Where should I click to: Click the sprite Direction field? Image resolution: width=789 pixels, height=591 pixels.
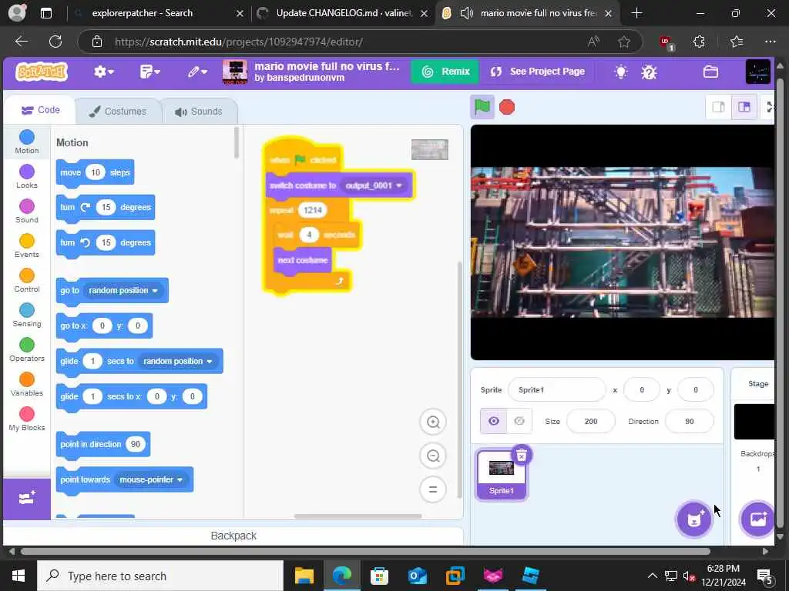[x=690, y=421]
